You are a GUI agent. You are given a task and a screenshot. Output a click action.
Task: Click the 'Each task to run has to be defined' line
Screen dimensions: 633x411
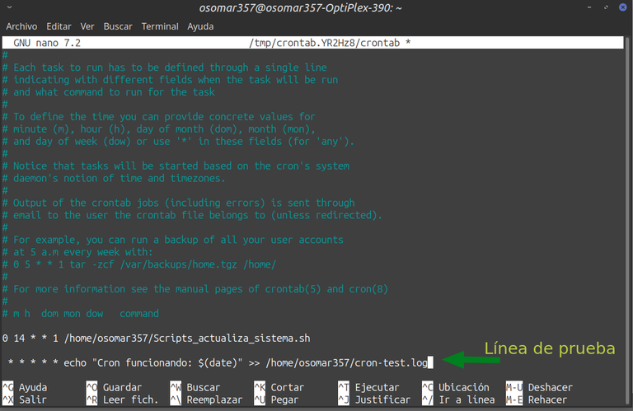(x=165, y=68)
